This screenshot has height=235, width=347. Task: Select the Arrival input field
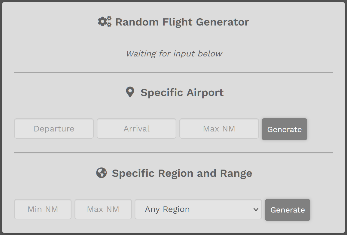click(x=136, y=128)
